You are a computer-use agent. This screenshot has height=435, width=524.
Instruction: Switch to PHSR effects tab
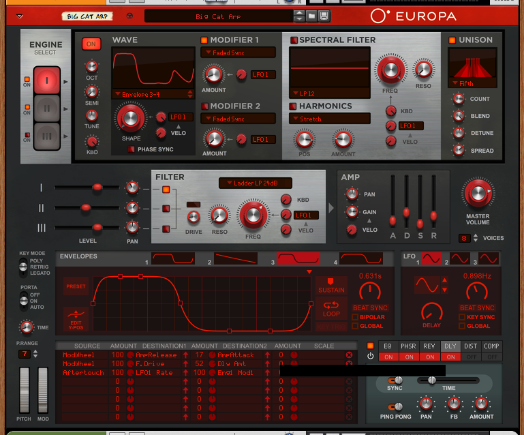coord(408,346)
